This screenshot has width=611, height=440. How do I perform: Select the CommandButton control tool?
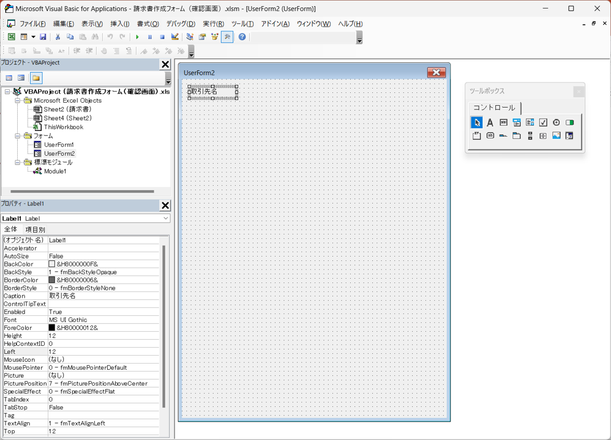pyautogui.click(x=490, y=136)
